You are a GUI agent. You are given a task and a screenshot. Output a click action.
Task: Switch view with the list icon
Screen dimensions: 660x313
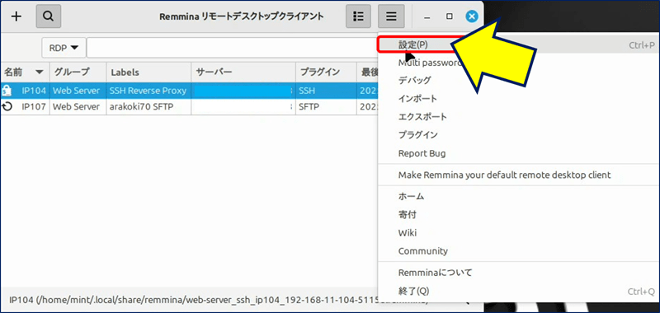tap(358, 16)
